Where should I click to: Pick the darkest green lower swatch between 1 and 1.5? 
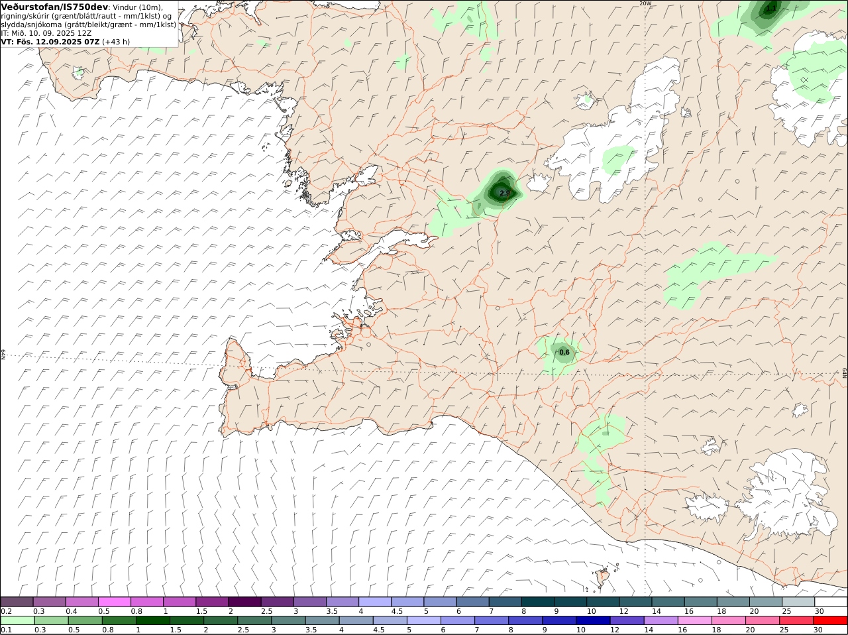click(153, 620)
